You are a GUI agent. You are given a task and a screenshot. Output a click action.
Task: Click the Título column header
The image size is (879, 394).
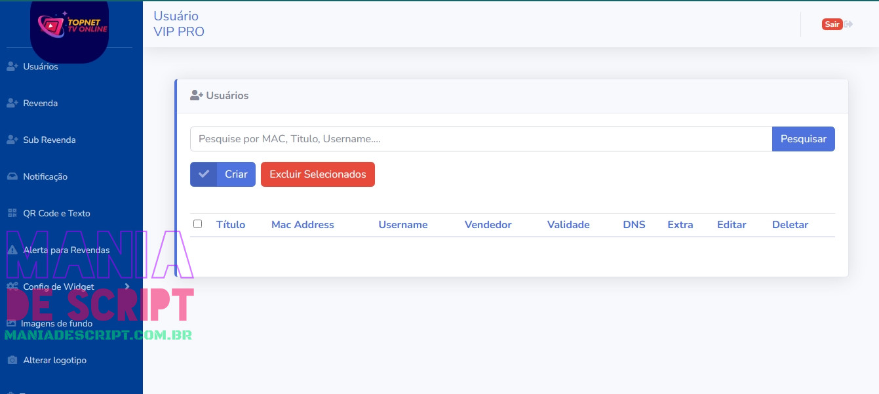231,225
